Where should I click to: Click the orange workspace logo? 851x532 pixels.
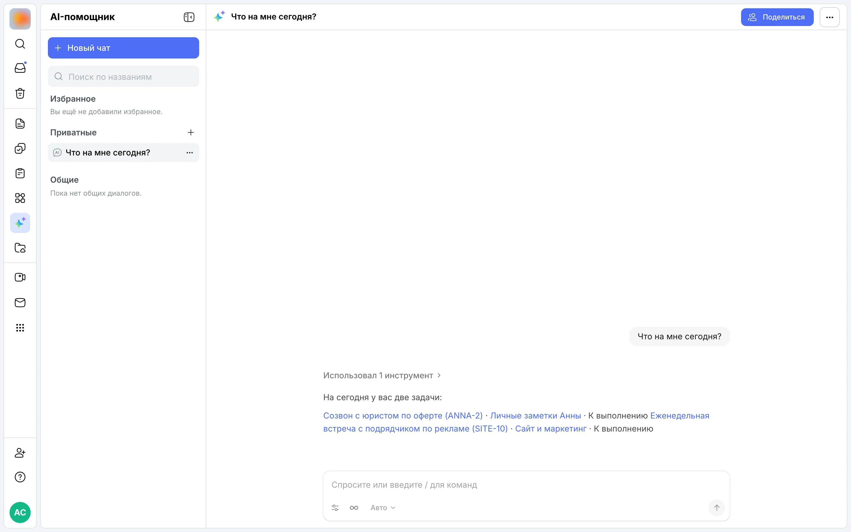(x=20, y=19)
